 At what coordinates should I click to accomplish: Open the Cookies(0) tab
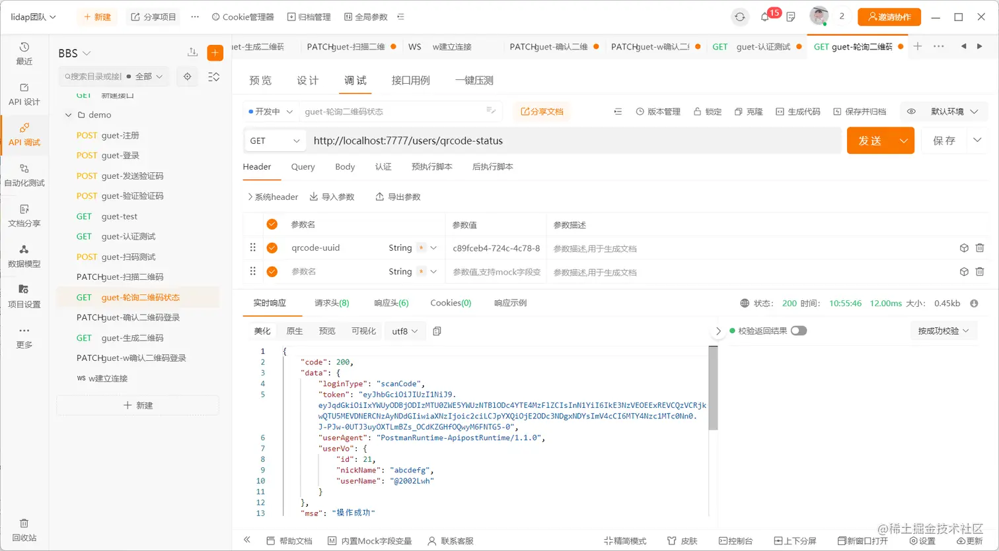[x=451, y=303]
